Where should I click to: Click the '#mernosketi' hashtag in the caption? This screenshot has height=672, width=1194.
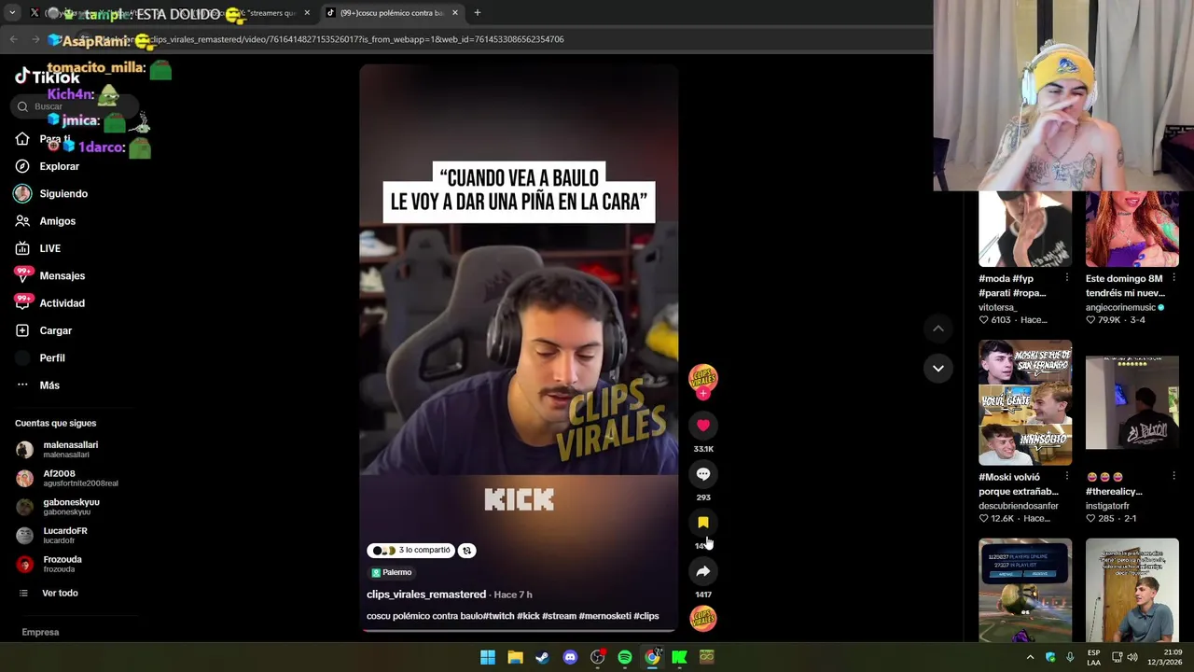[x=604, y=616]
